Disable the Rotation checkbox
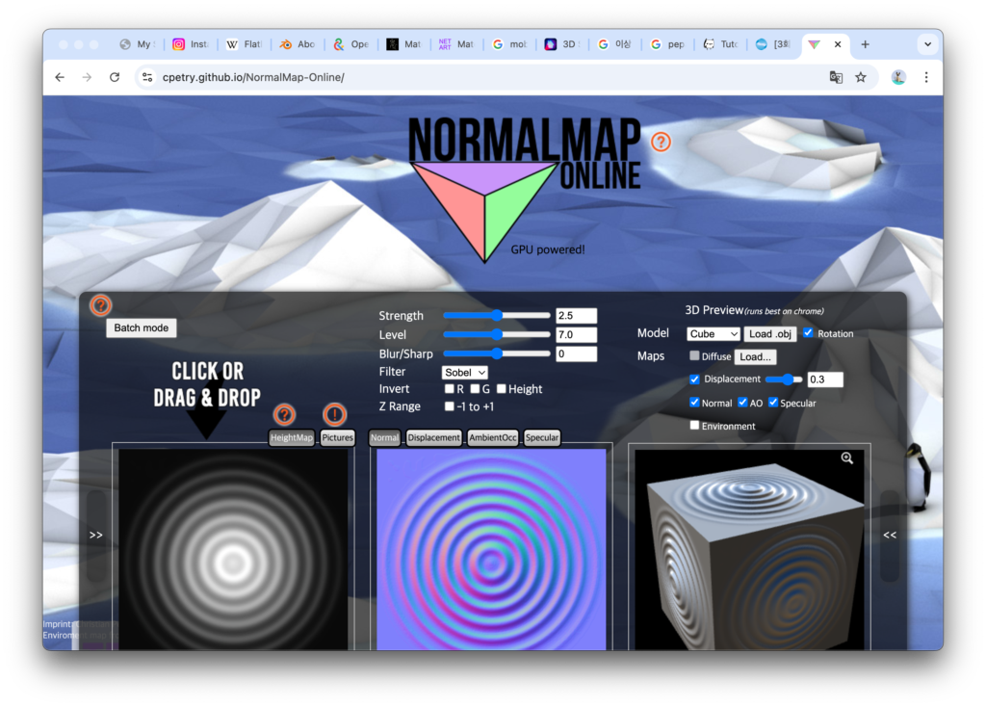This screenshot has width=986, height=707. click(x=808, y=333)
